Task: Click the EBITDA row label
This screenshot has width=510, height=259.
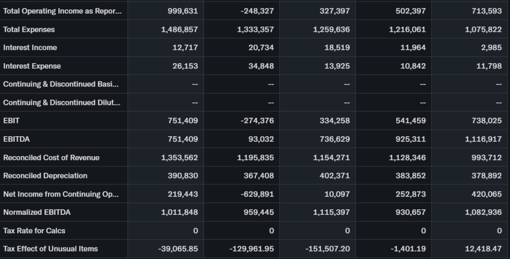Action: click(x=16, y=139)
